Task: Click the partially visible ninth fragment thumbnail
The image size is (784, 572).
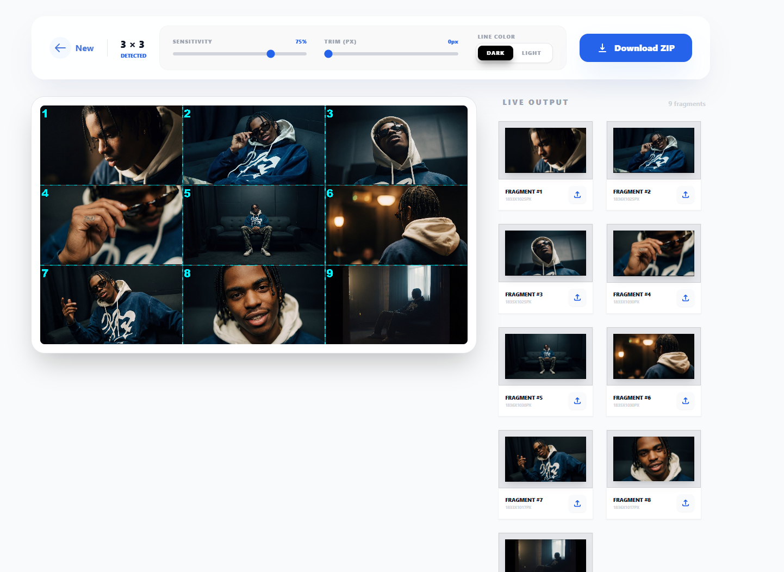Action: click(x=545, y=556)
